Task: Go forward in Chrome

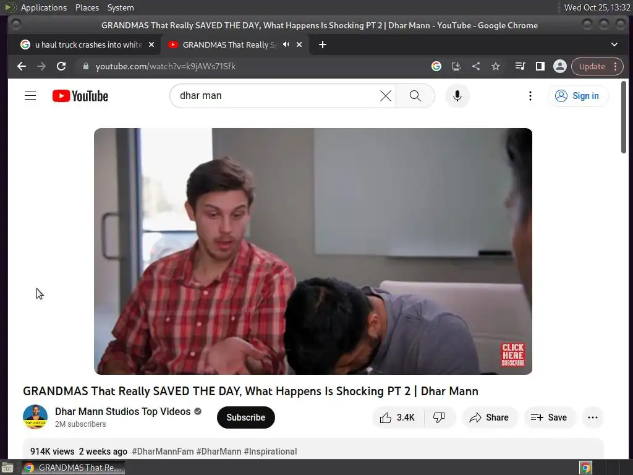Action: (41, 66)
